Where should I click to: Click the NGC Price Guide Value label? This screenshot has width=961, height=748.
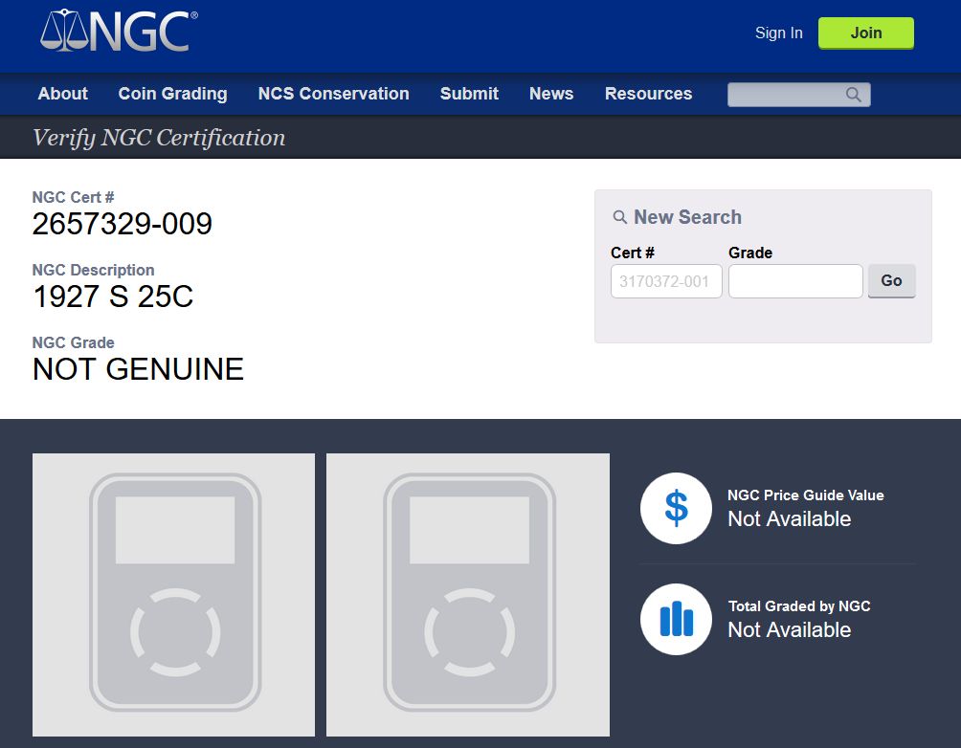[x=805, y=495]
